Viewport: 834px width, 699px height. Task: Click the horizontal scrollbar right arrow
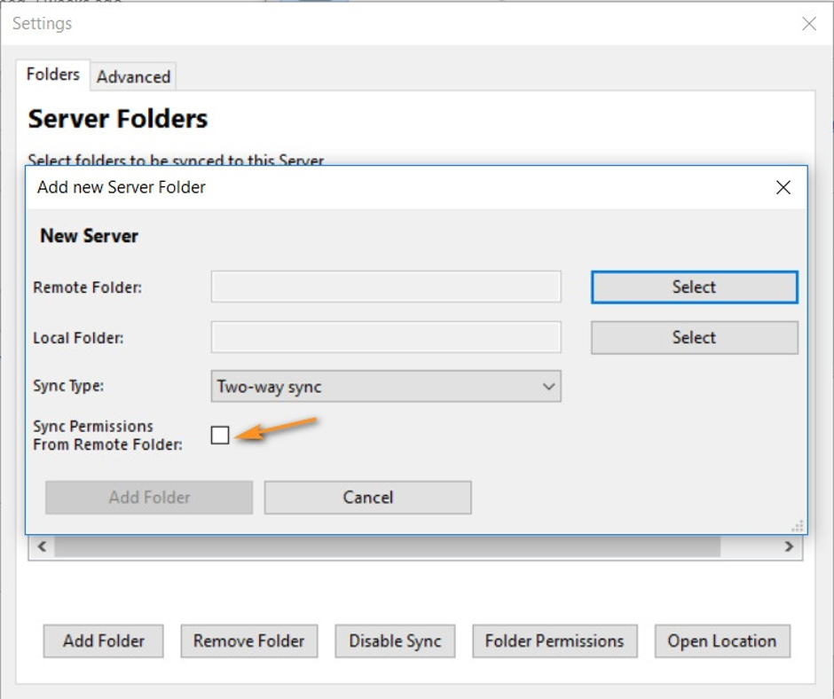point(789,546)
